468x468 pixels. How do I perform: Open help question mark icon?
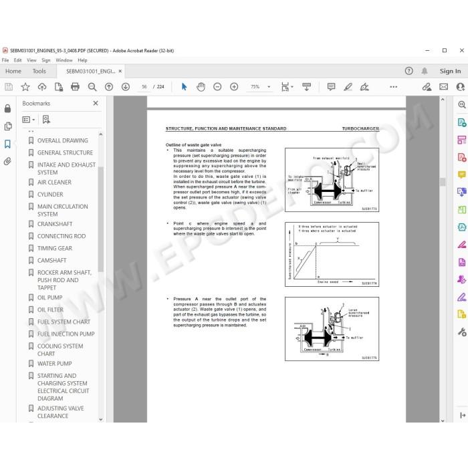[x=409, y=71]
